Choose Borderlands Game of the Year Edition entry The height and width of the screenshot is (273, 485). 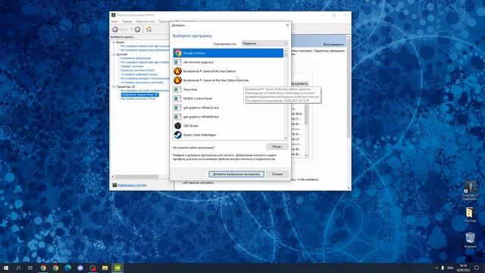pos(228,71)
